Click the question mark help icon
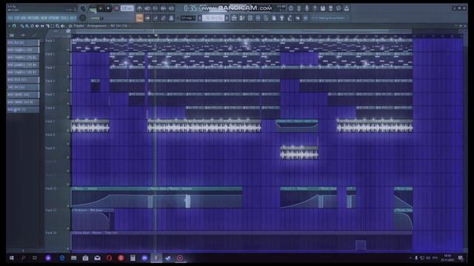This screenshot has height=266, width=474. click(x=315, y=8)
